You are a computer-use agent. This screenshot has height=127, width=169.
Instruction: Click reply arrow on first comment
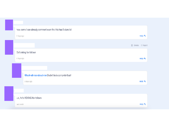point(145,36)
